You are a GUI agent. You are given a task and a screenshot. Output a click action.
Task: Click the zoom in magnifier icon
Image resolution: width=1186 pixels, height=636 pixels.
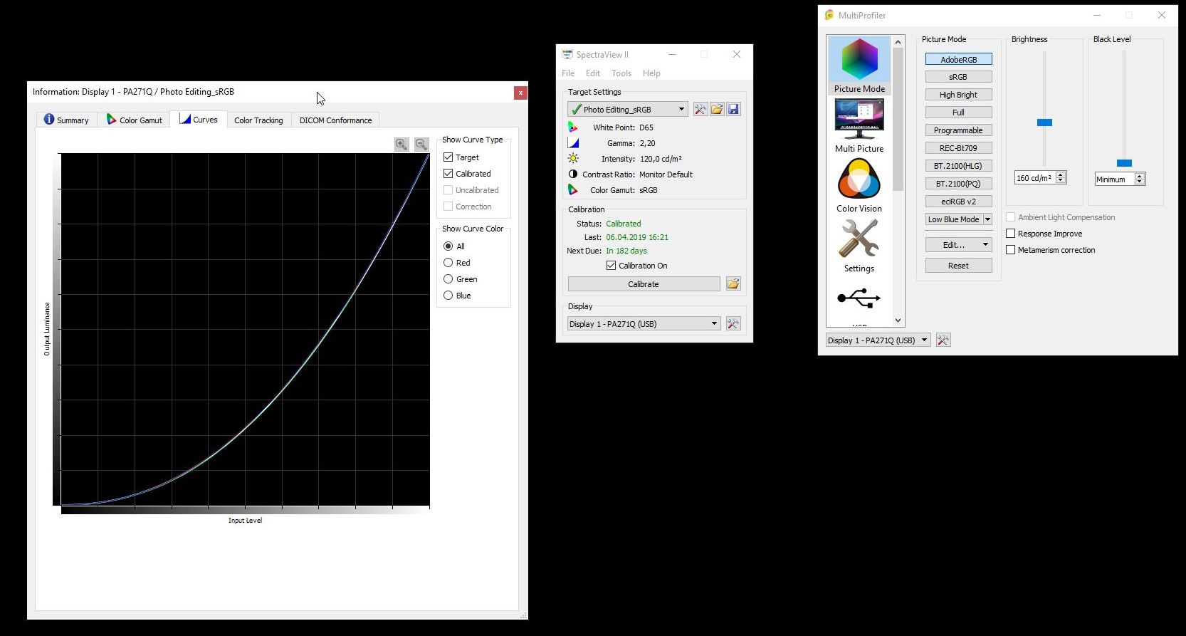coord(402,145)
